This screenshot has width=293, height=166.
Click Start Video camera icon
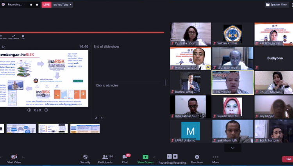tap(14, 157)
